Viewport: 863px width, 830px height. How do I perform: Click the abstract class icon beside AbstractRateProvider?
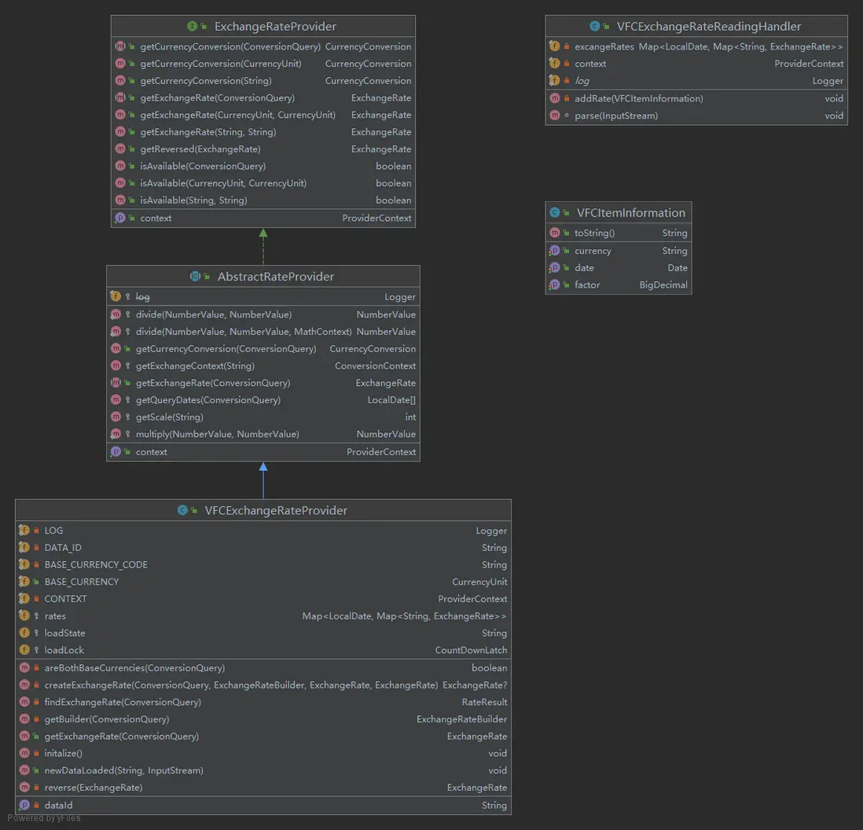(x=195, y=277)
